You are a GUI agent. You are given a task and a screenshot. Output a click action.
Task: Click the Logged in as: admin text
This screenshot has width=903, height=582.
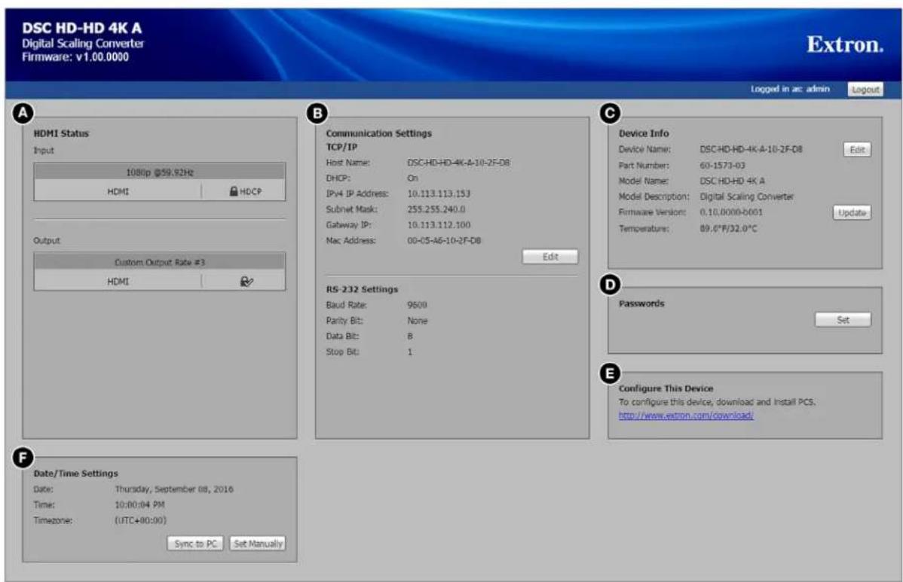790,89
